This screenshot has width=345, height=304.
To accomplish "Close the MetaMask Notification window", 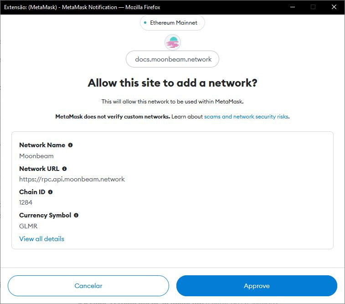I will 334,7.
